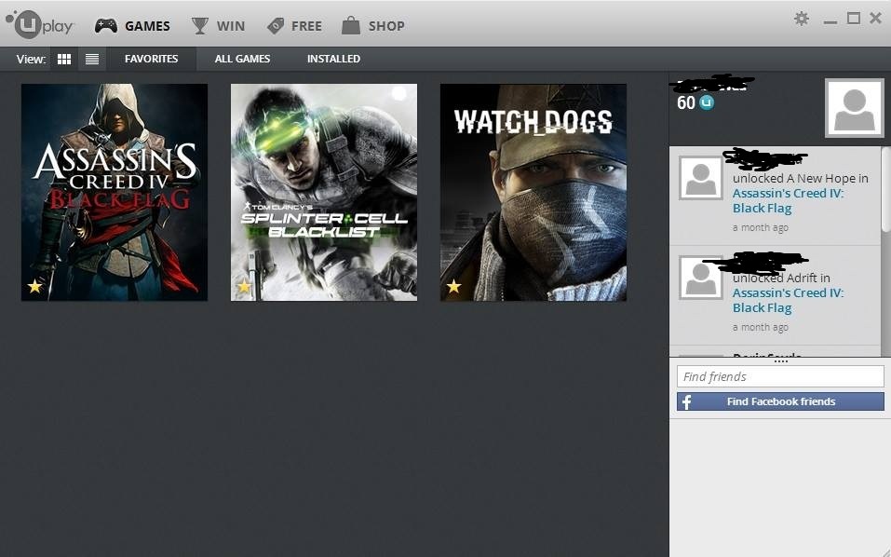Click the Facebook f logo icon
The height and width of the screenshot is (557, 891).
(x=686, y=401)
